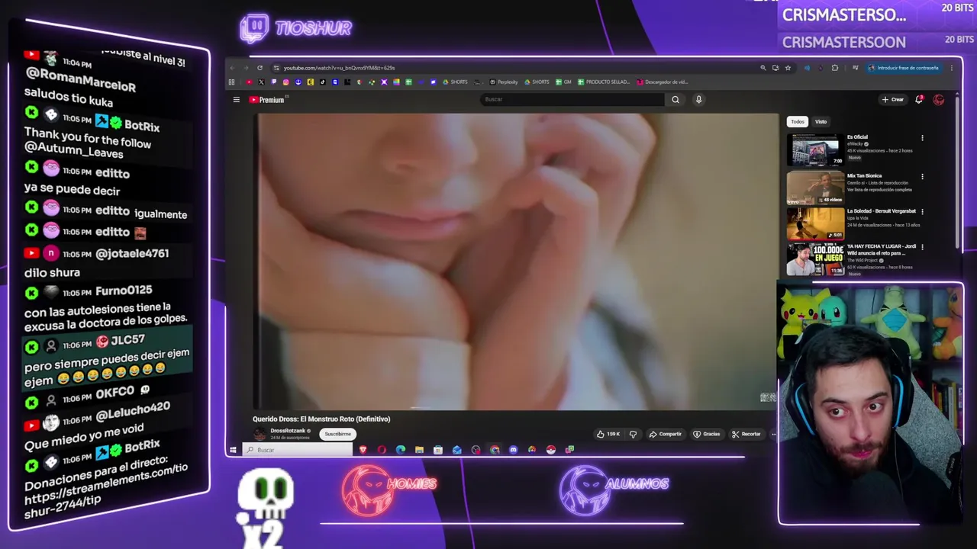Viewport: 977px width, 549px height.
Task: Click the Windows taskbar Buscar box
Action: pos(298,450)
